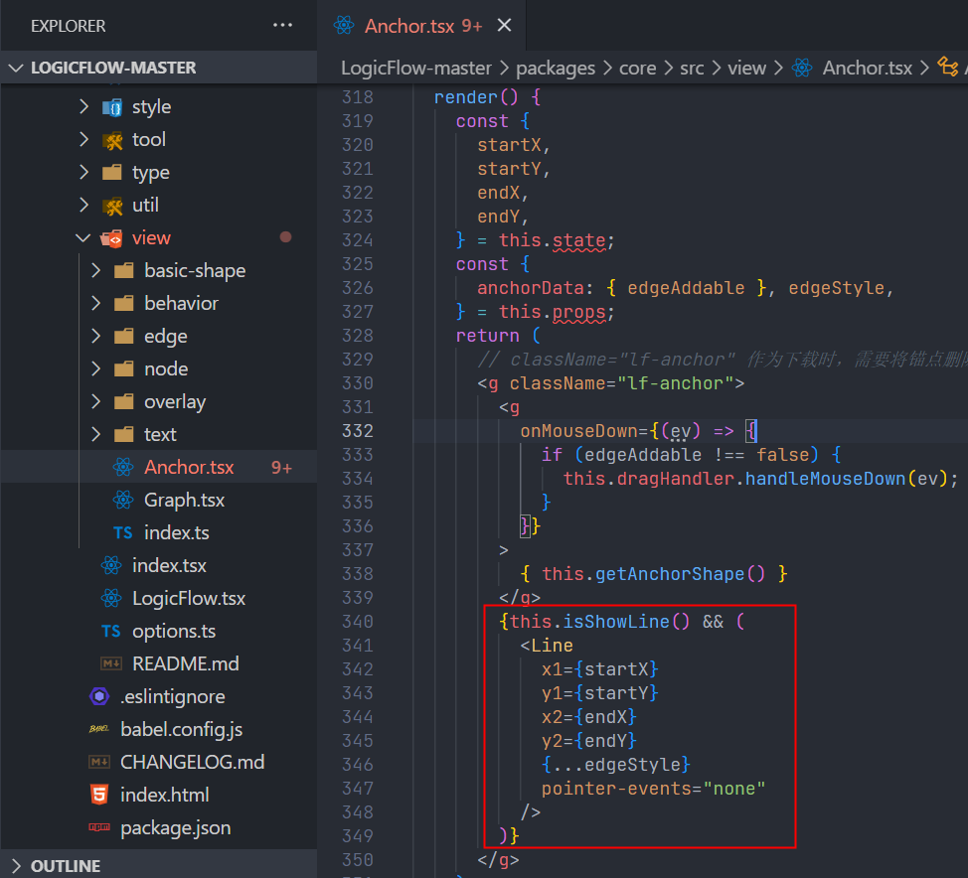Click isShowLine on line 340
This screenshot has width=968, height=878.
pyautogui.click(x=616, y=622)
